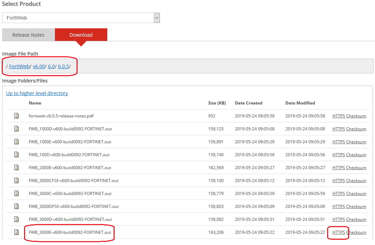Click file icon for FWB_100D row
Image resolution: width=375 pixels, height=245 pixels.
pos(16,154)
